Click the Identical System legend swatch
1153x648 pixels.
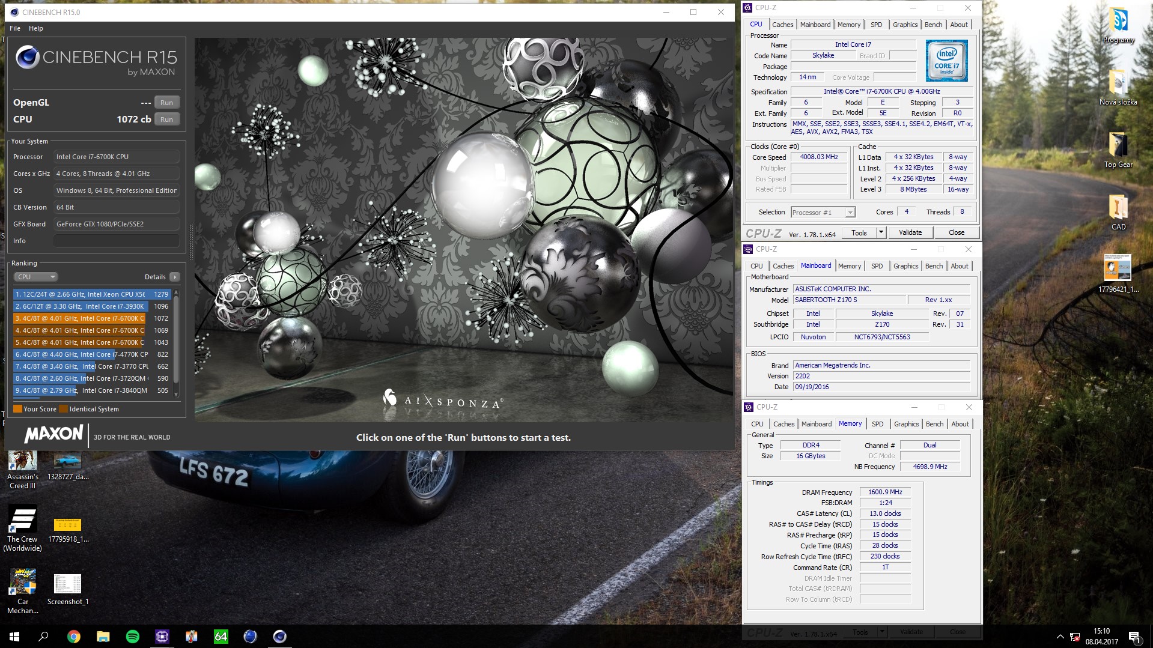click(x=64, y=409)
